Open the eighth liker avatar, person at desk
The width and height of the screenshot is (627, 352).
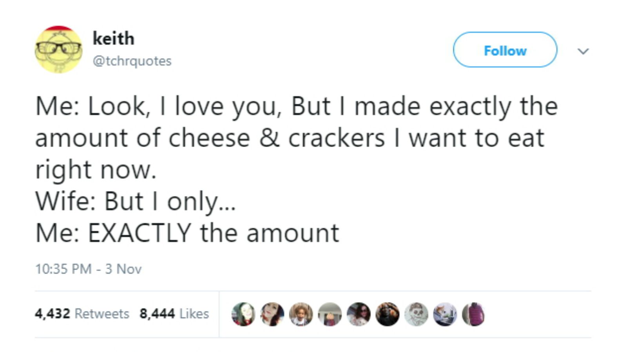point(445,314)
